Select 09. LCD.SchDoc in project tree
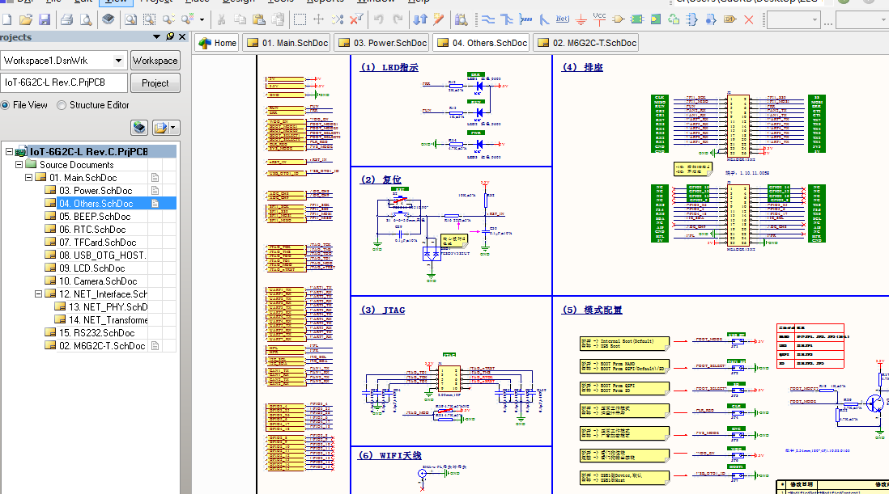 91,268
